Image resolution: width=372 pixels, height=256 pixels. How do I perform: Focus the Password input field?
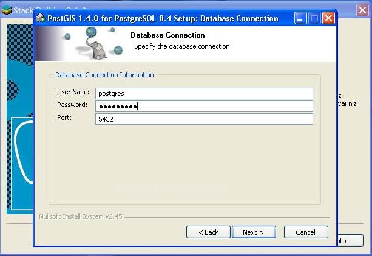coord(204,106)
